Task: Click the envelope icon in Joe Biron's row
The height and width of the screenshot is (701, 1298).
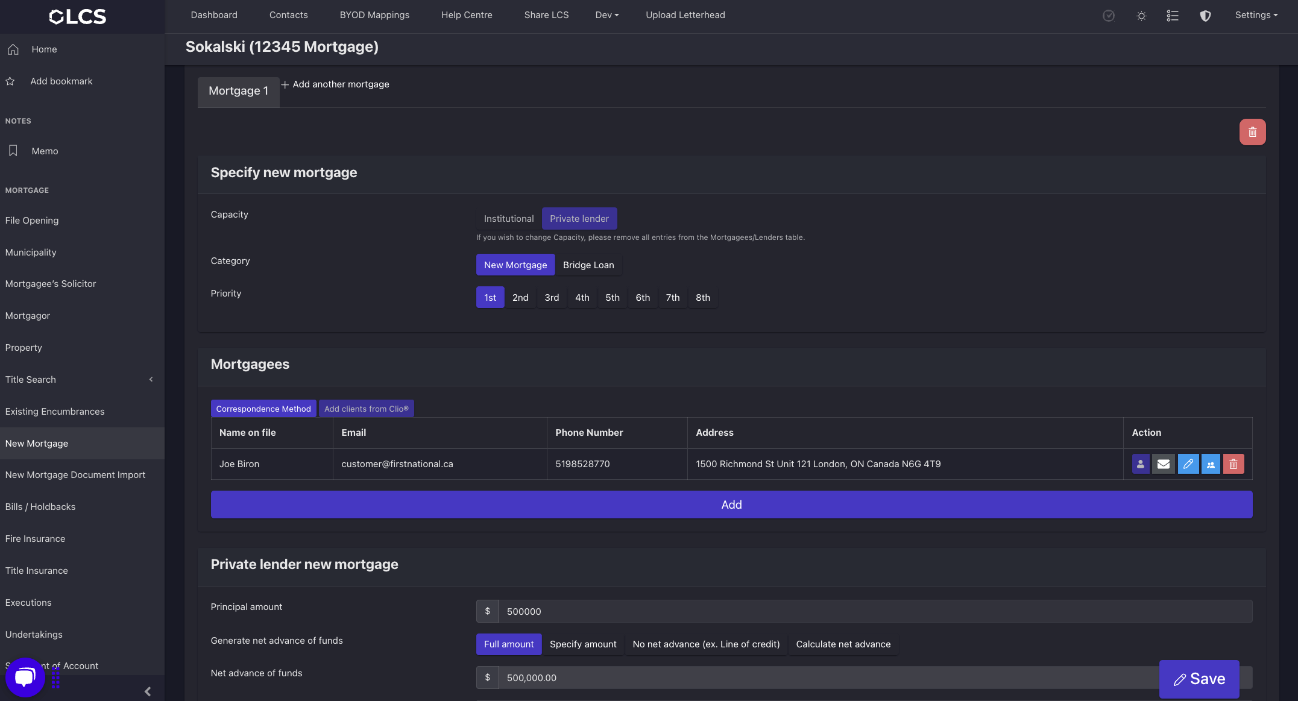Action: point(1164,464)
